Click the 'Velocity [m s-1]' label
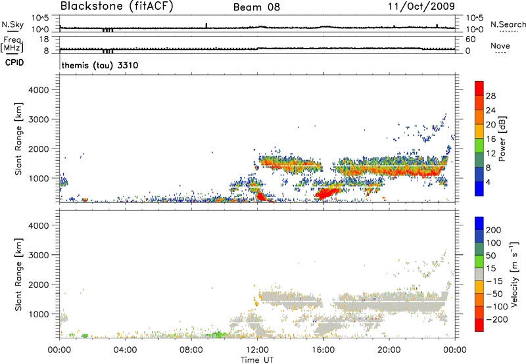 (514, 274)
